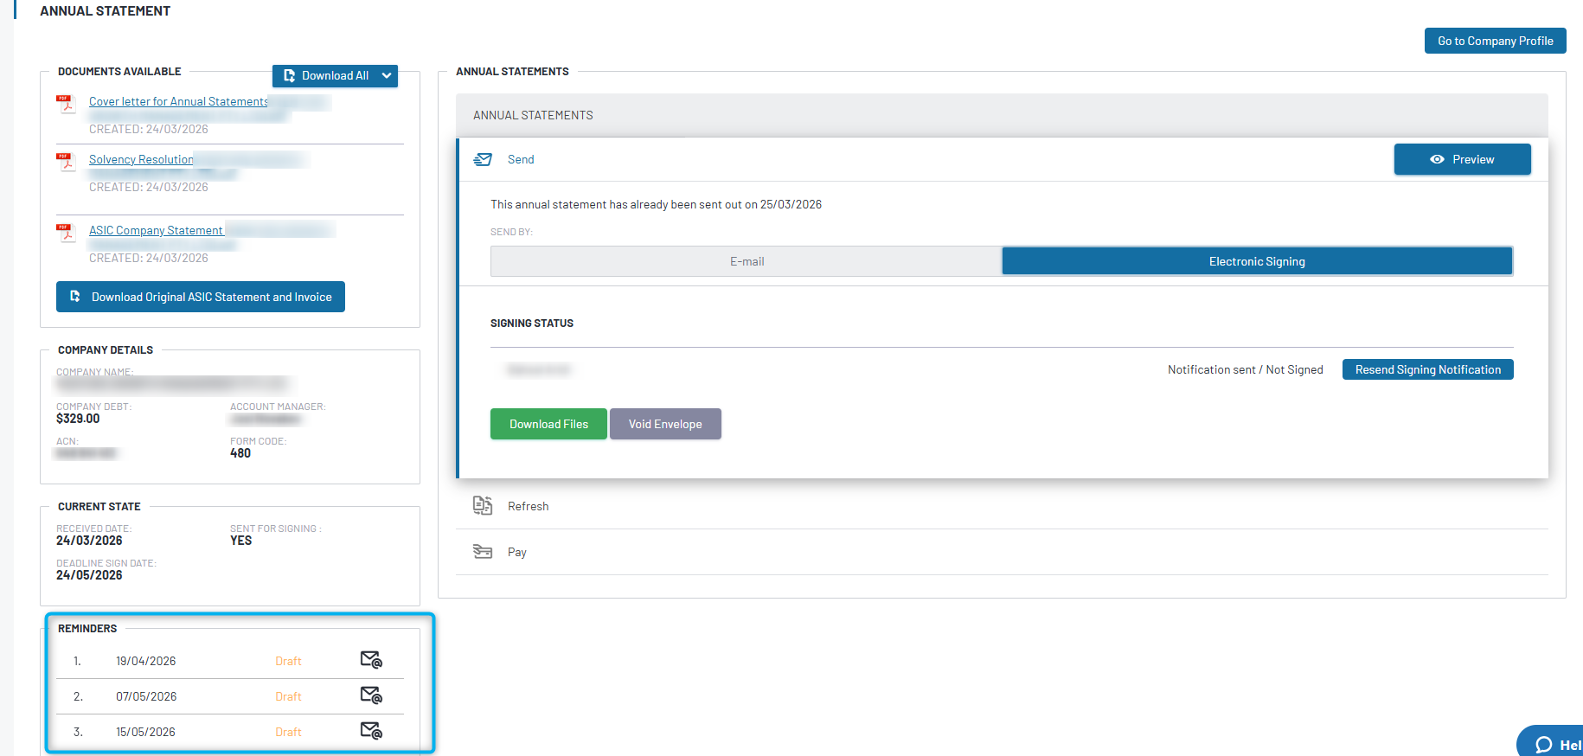Expand the Pay section
1583x756 pixels.
(x=517, y=553)
